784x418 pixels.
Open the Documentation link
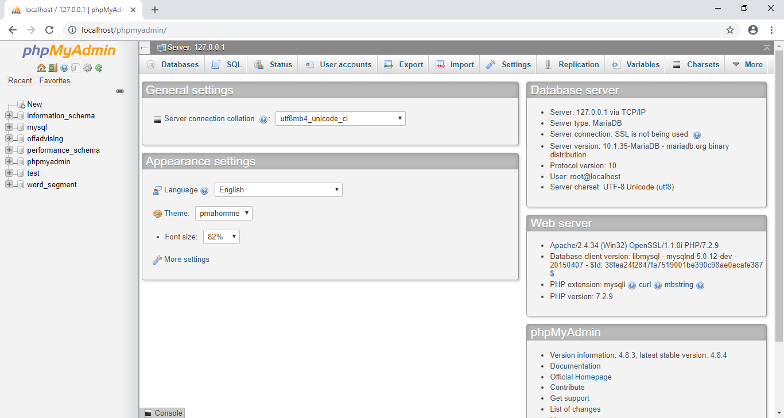[x=575, y=366]
